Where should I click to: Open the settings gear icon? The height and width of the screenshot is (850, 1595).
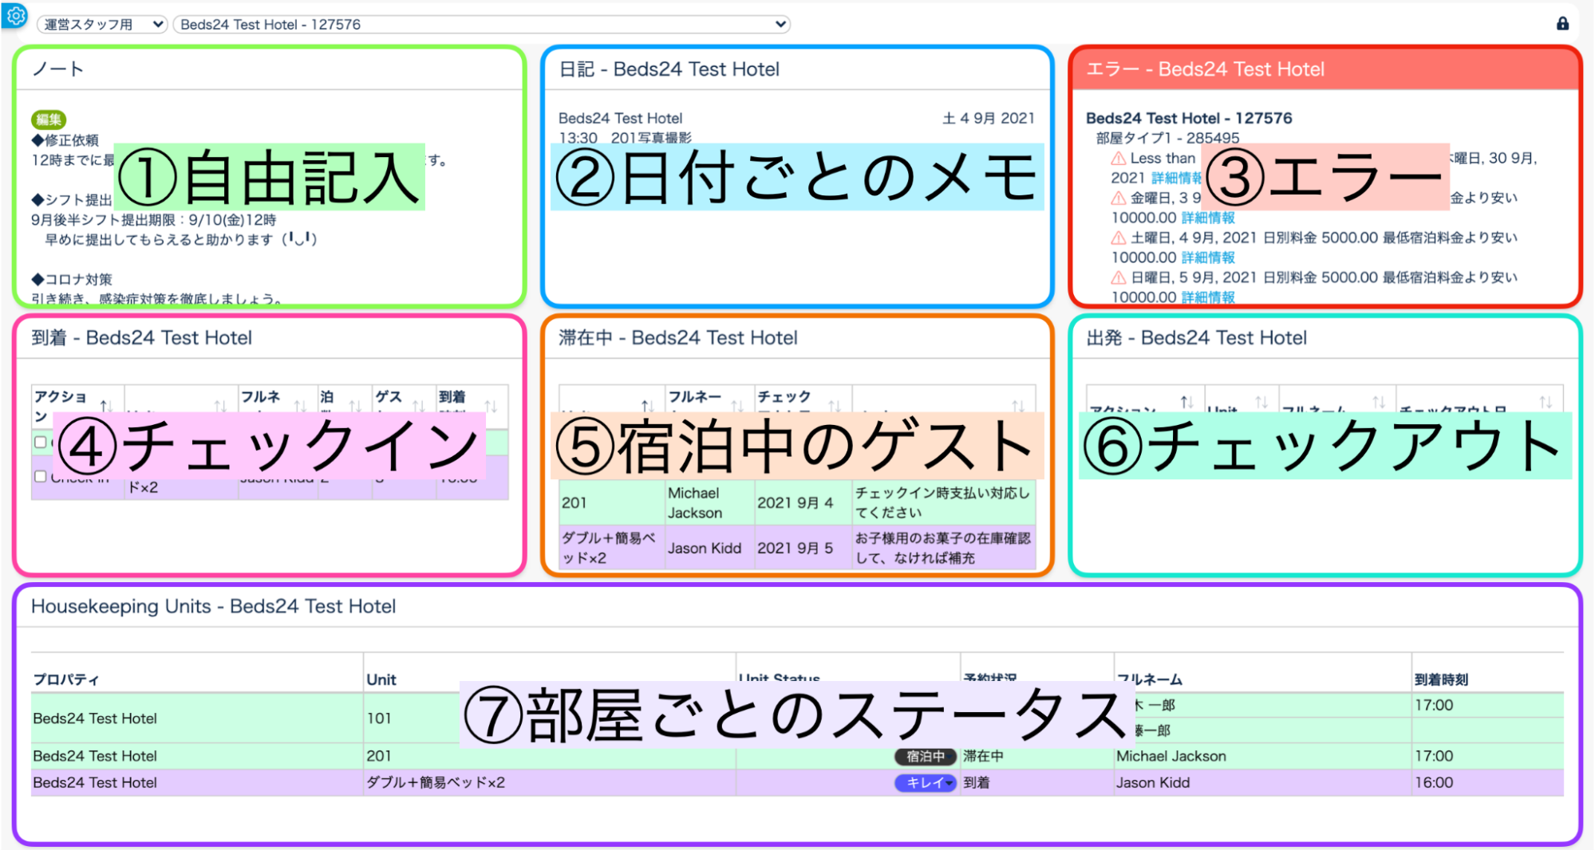tap(16, 16)
